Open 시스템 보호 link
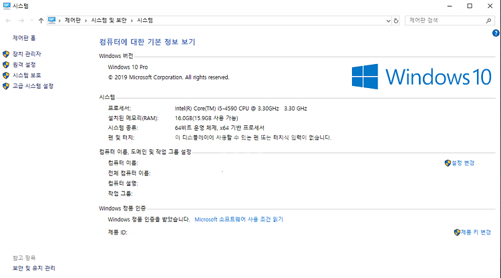 pos(27,75)
